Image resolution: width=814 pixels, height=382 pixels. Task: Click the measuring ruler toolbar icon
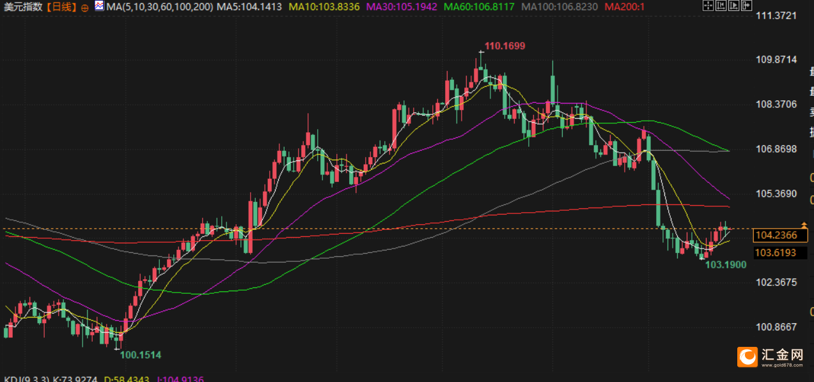click(721, 6)
